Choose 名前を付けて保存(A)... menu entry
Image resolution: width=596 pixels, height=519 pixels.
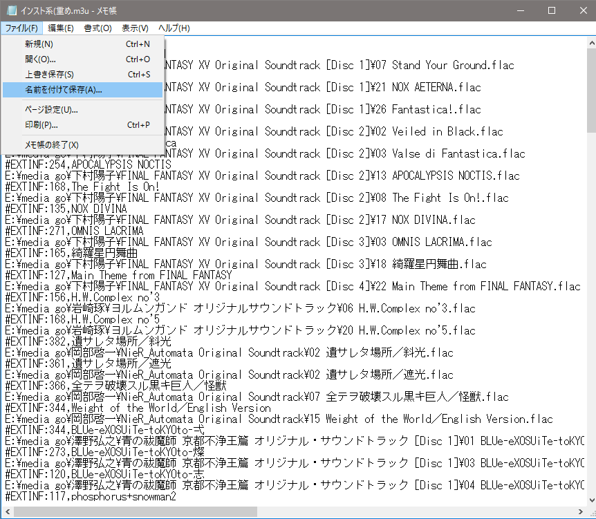82,90
